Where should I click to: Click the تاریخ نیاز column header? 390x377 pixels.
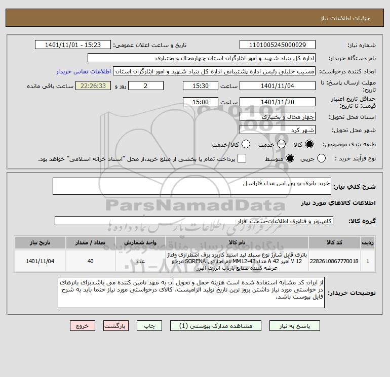(x=40, y=242)
